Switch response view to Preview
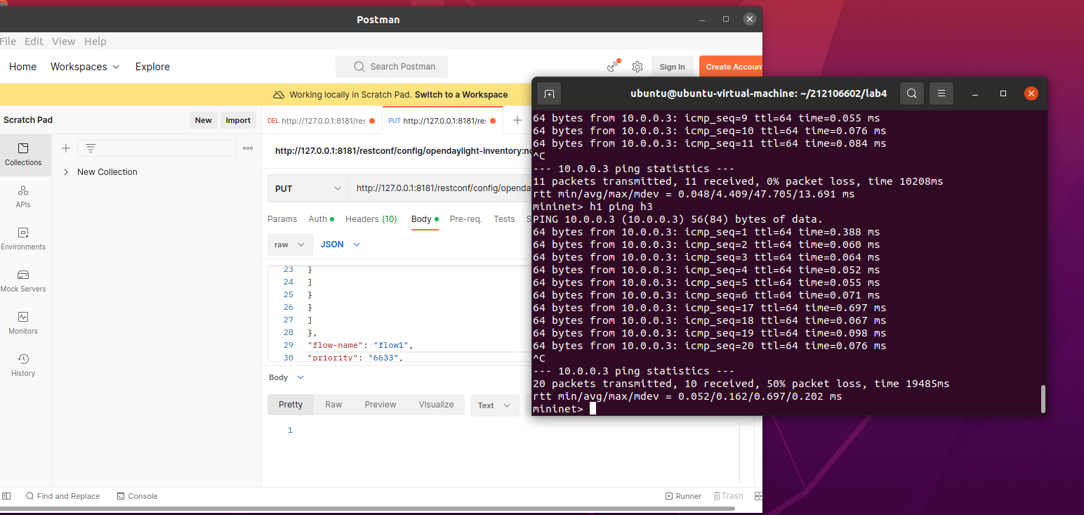The height and width of the screenshot is (515, 1084). click(381, 405)
